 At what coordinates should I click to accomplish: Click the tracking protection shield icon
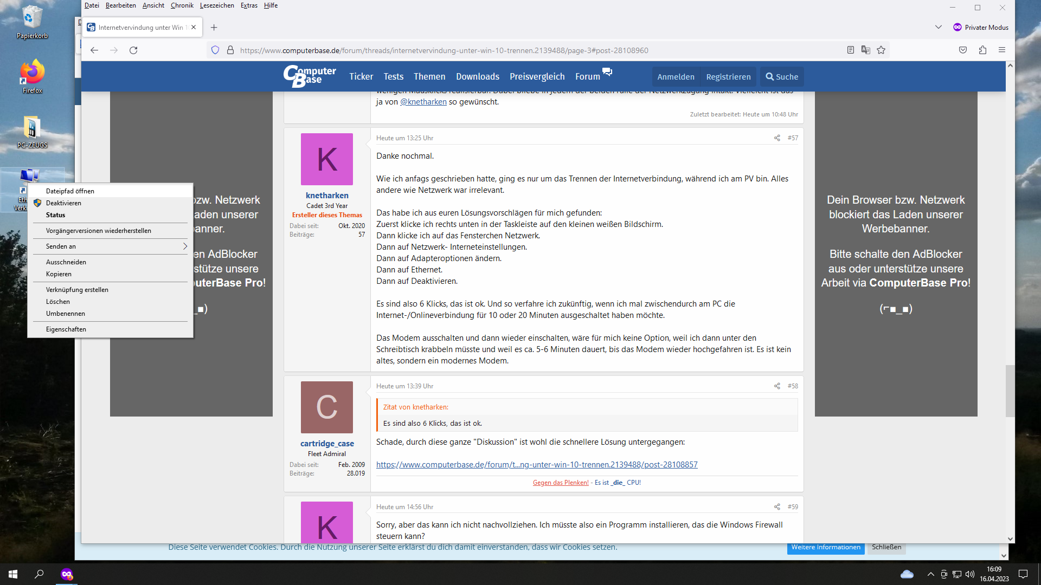point(215,50)
